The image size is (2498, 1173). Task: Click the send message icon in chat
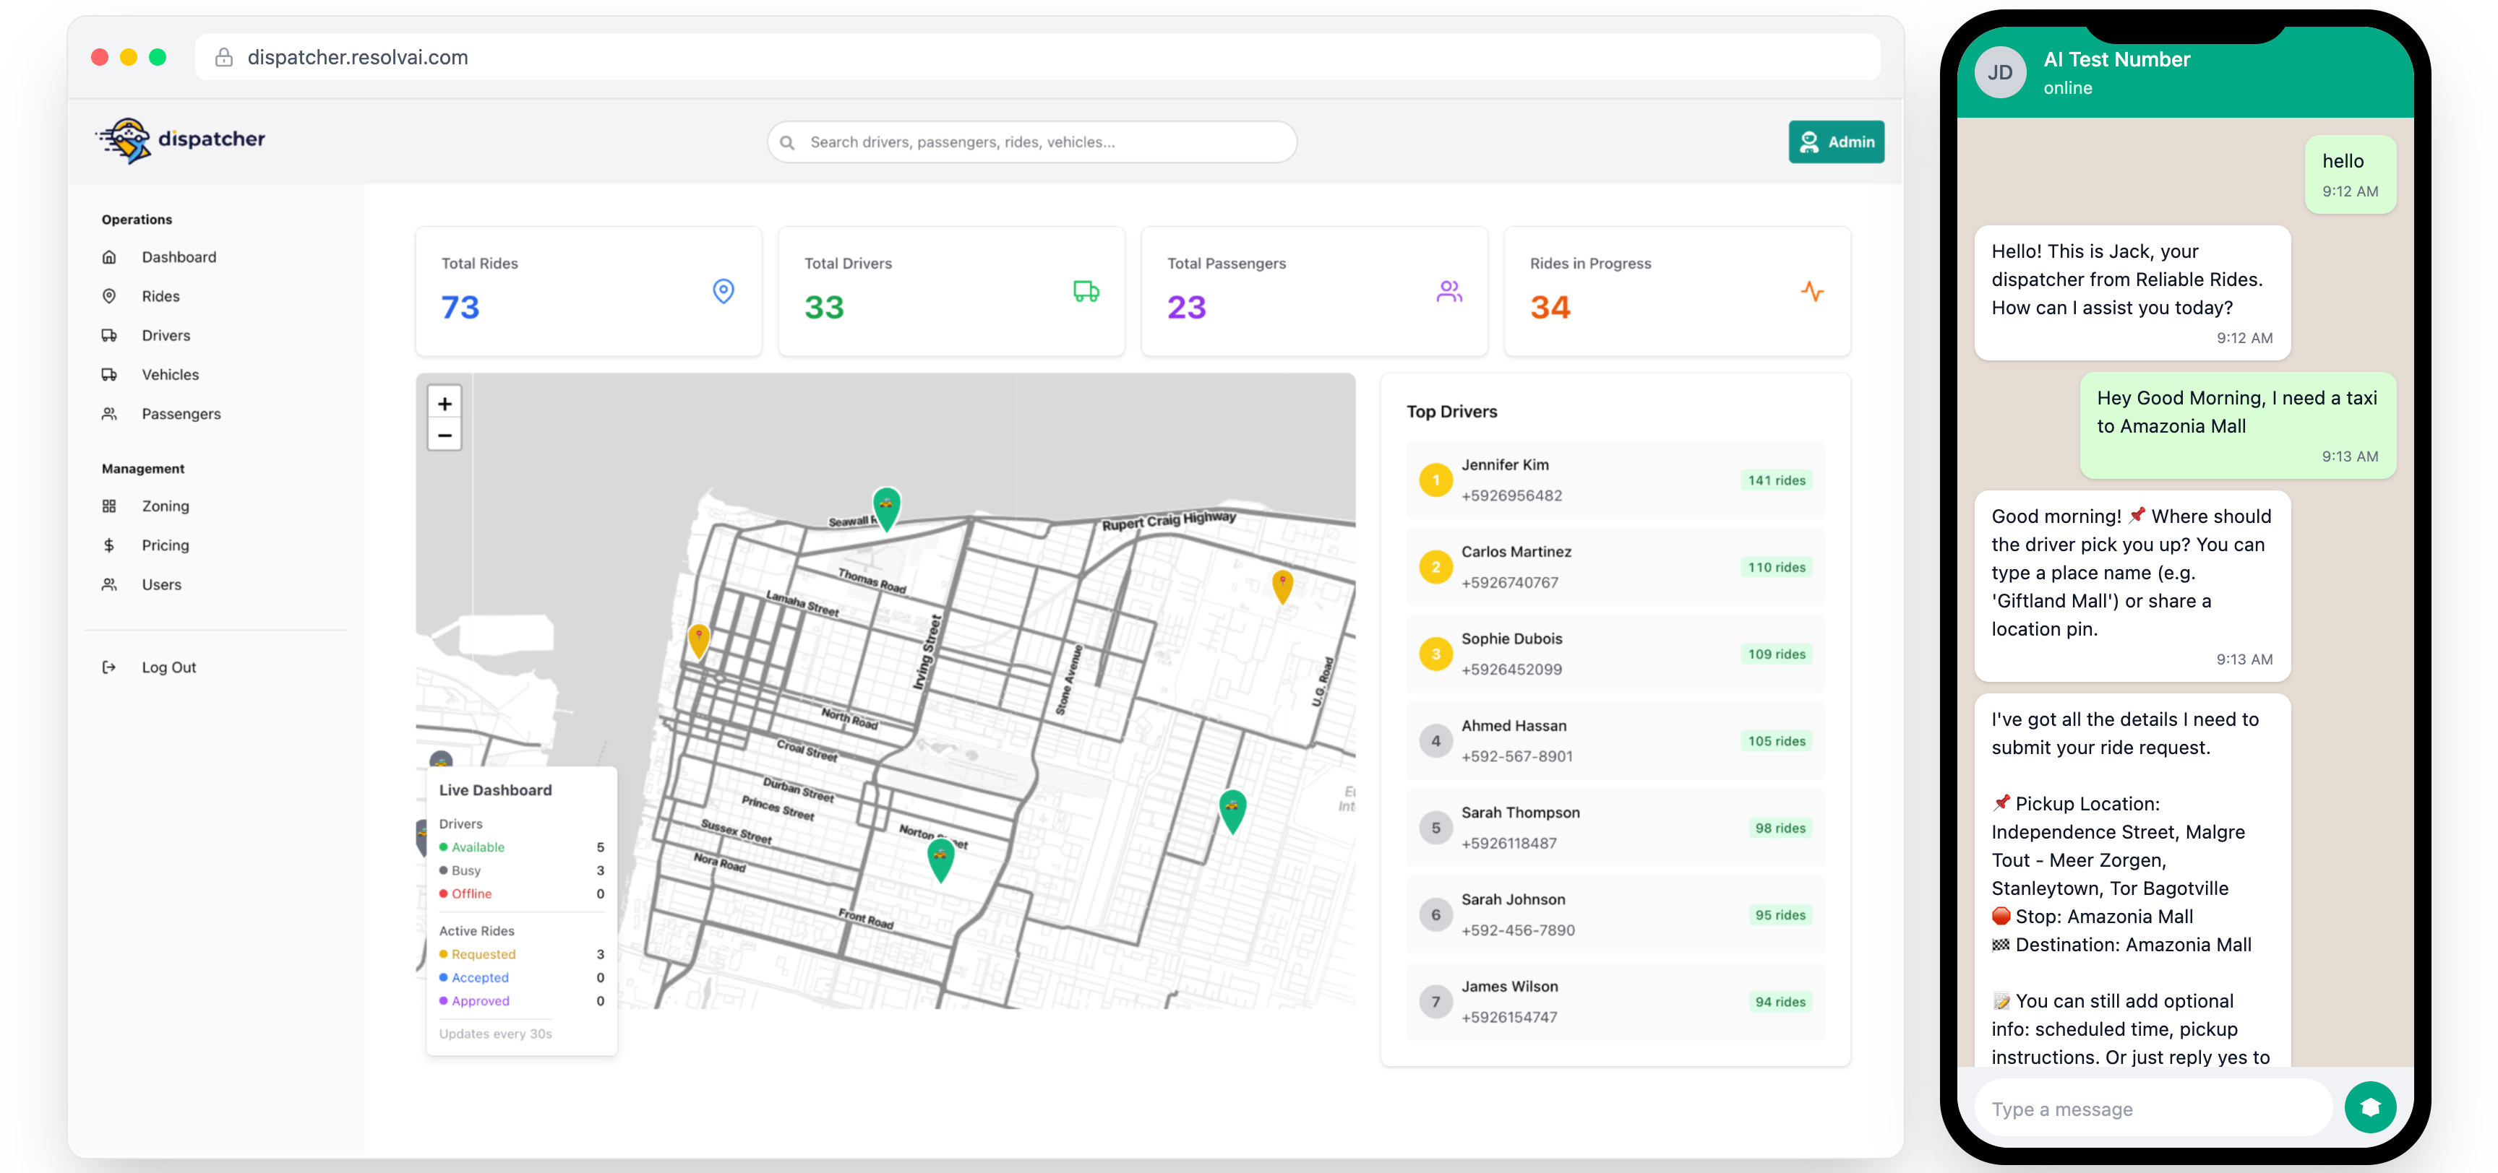point(2369,1107)
